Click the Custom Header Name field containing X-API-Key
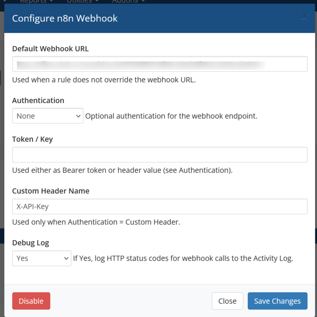Image resolution: width=317 pixels, height=317 pixels. pyautogui.click(x=160, y=206)
